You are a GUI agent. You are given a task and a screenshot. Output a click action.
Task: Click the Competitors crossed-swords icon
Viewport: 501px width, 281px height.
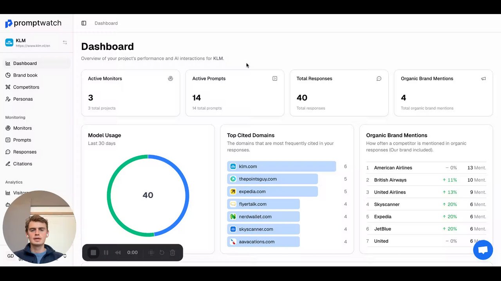point(8,87)
